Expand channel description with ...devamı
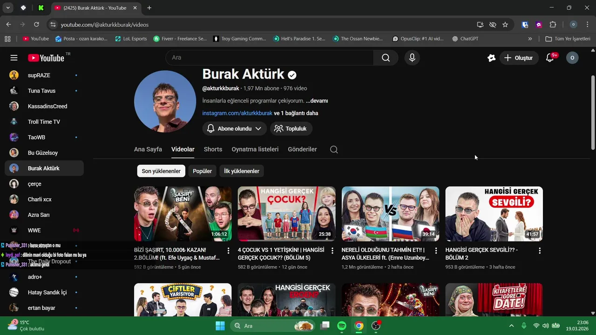 (x=317, y=100)
